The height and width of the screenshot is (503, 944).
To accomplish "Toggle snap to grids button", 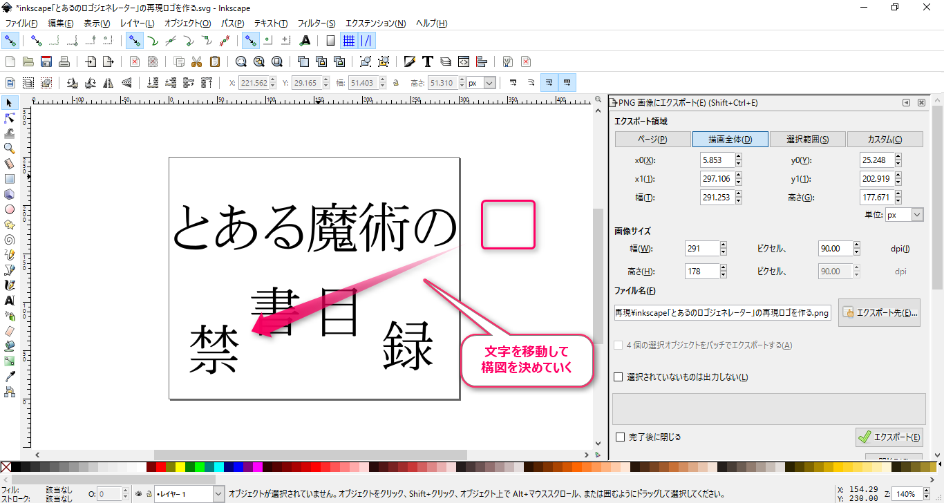I will tap(349, 40).
